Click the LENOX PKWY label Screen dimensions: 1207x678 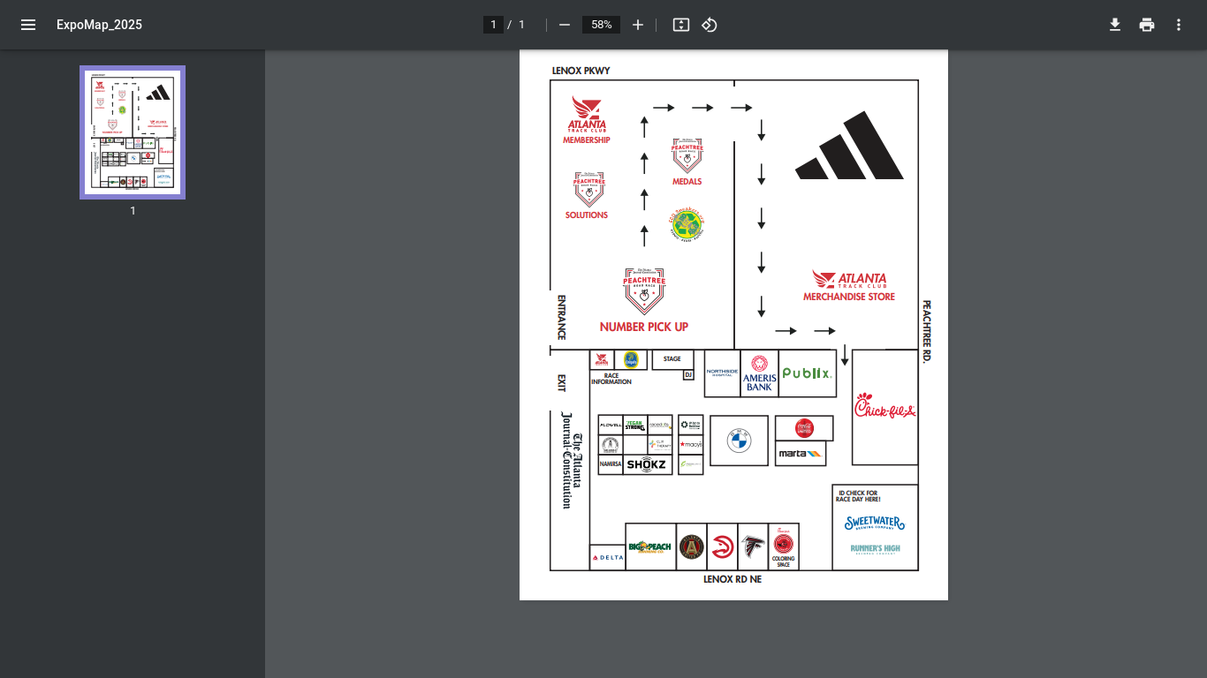click(x=581, y=71)
